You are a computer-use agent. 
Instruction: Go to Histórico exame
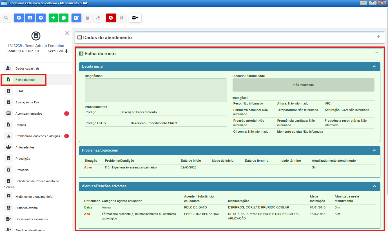coord(26,208)
